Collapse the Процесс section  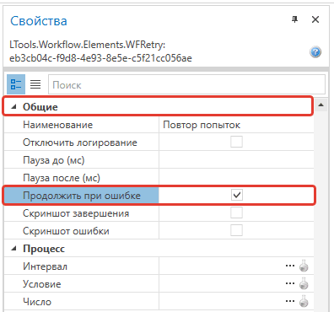pos(13,249)
